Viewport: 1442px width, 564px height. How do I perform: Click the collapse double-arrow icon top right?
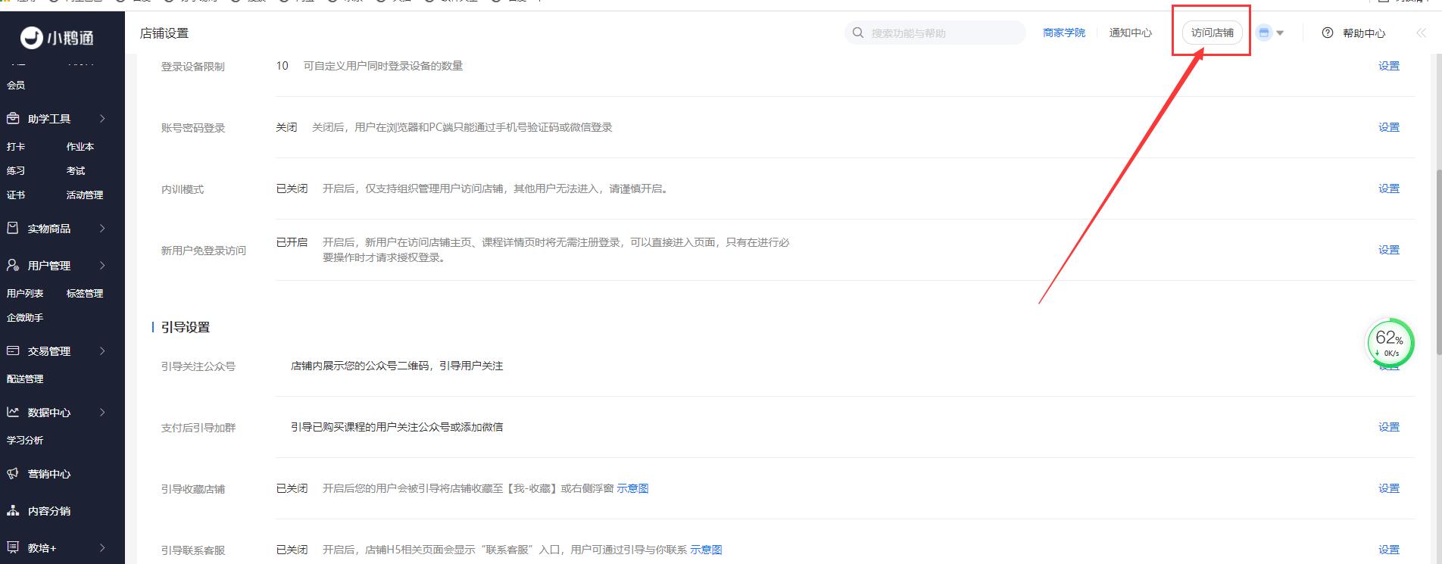tap(1421, 33)
